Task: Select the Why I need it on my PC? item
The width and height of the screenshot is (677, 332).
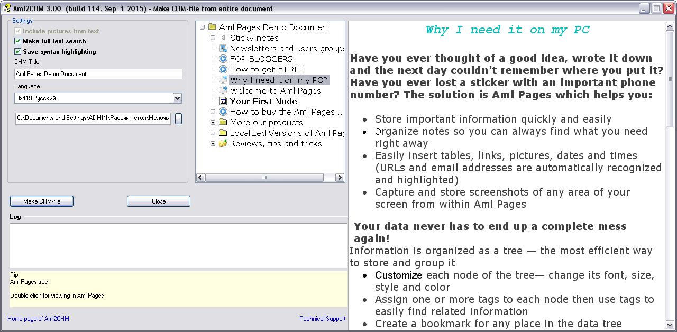Action: coord(279,80)
